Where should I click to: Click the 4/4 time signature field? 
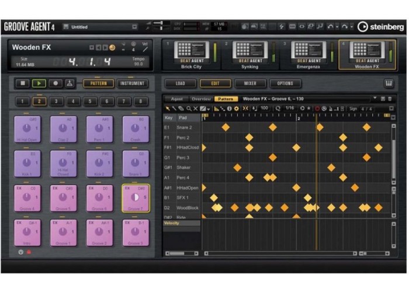(x=366, y=109)
